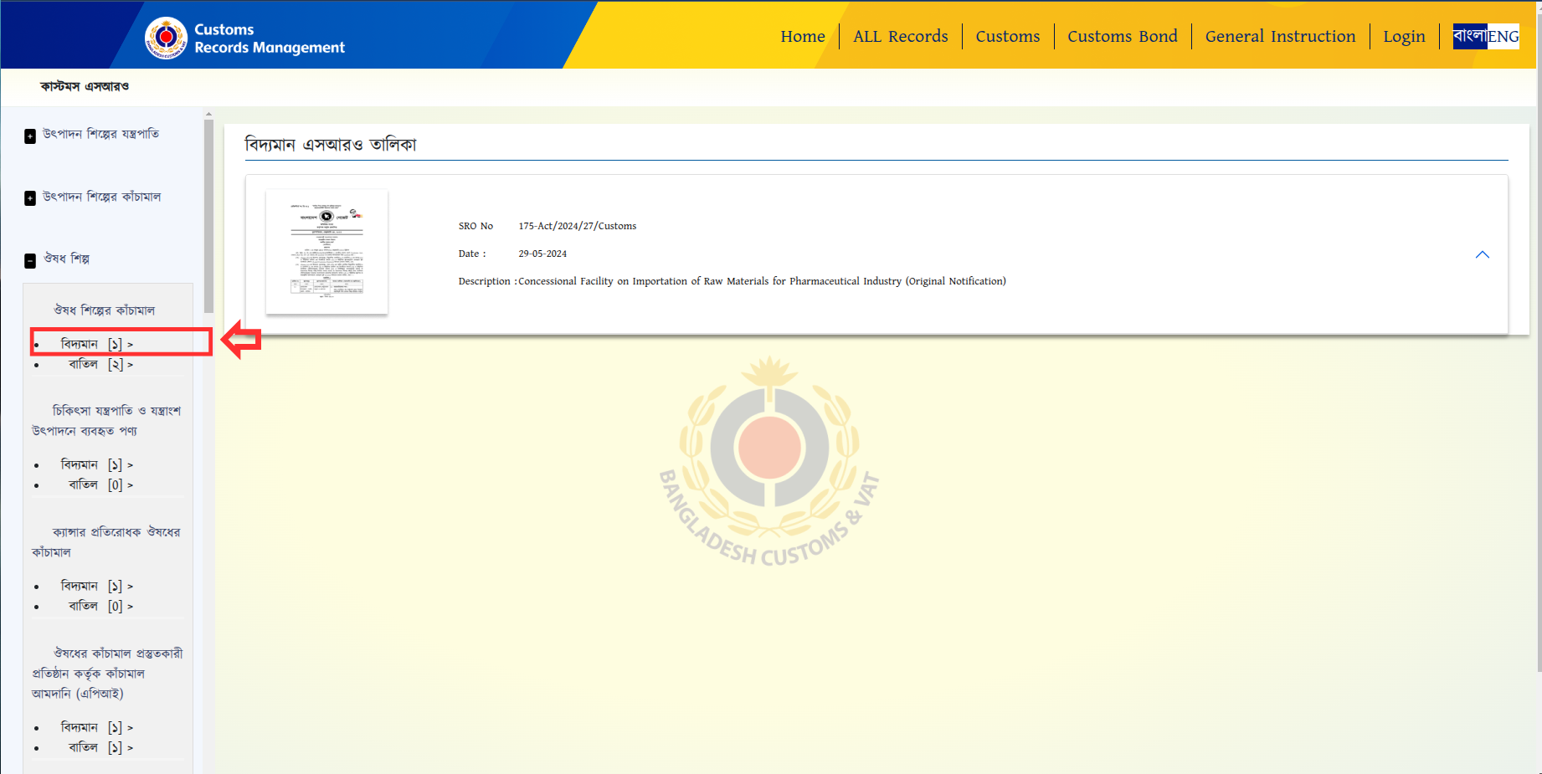Open the SRO document thumbnail preview
1542x774 pixels.
coord(326,252)
